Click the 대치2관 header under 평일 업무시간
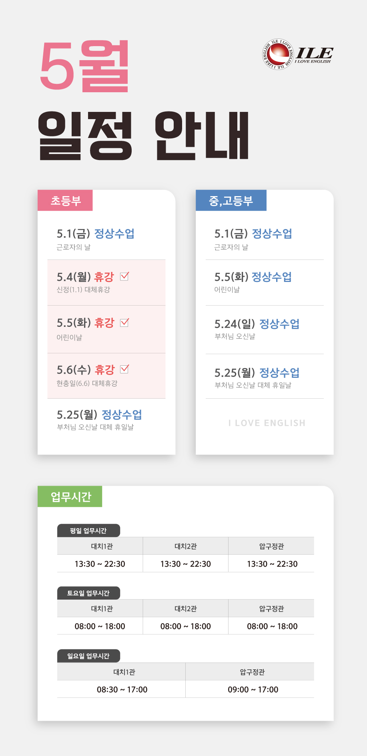This screenshot has height=756, width=367. [186, 546]
